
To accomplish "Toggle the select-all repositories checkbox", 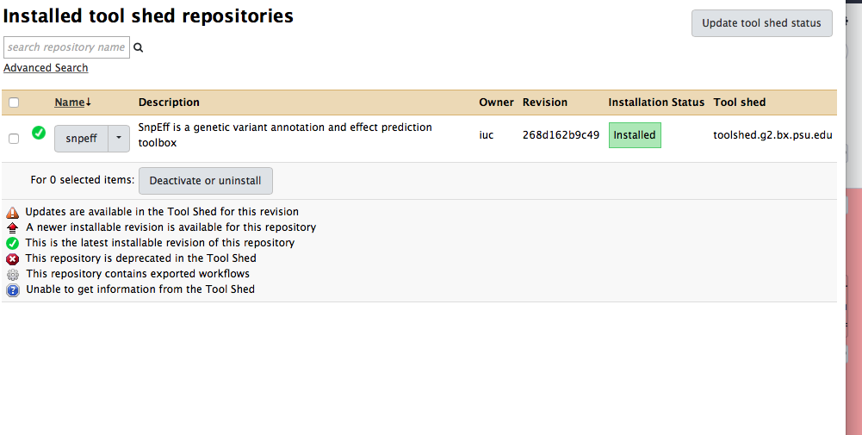I will (14, 103).
